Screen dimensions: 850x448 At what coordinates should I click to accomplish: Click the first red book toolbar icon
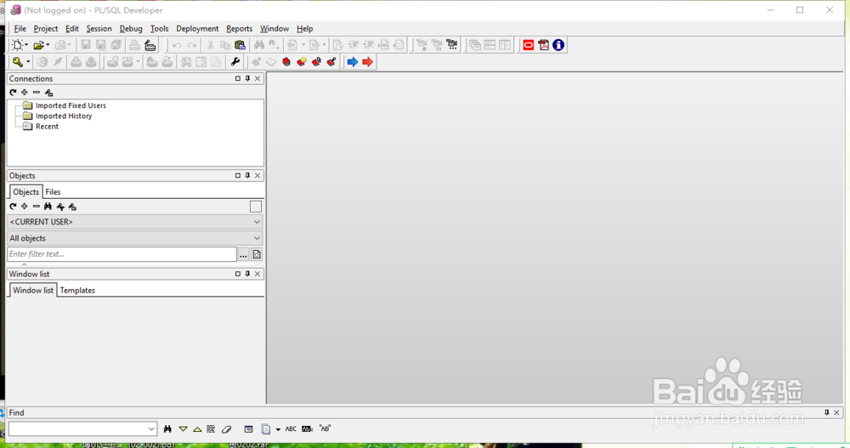coord(286,62)
